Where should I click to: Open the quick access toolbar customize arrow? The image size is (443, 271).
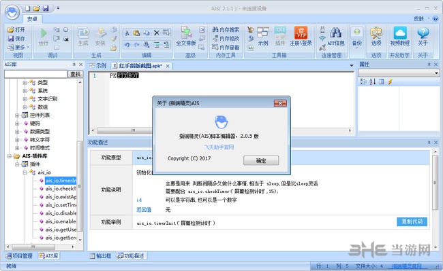(58, 8)
